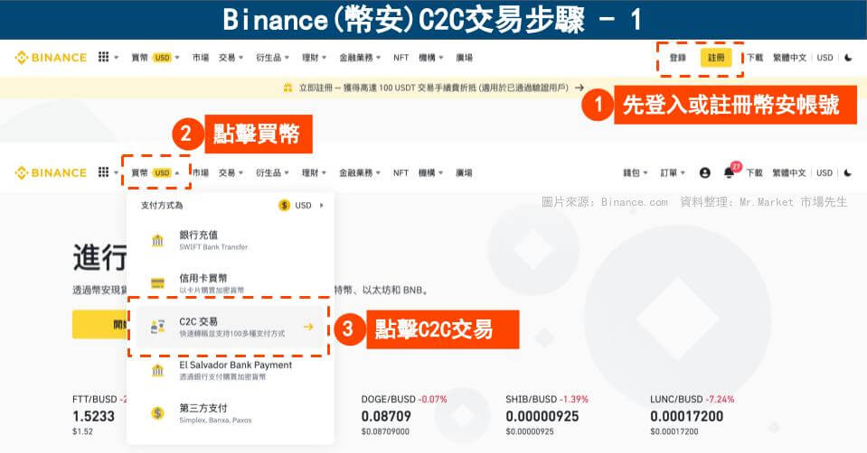Expand 衍生品 dropdown in lower navbar
The height and width of the screenshot is (453, 867).
(x=272, y=172)
